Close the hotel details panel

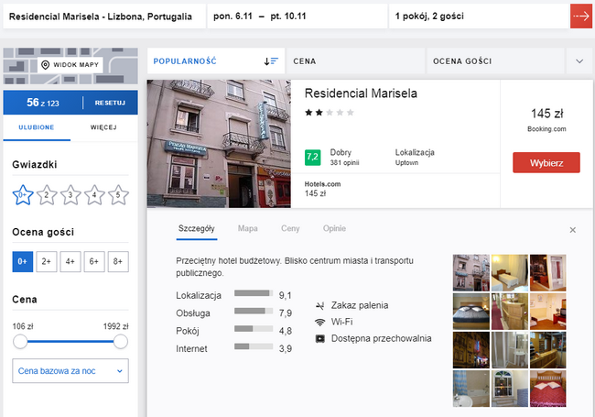tap(573, 230)
